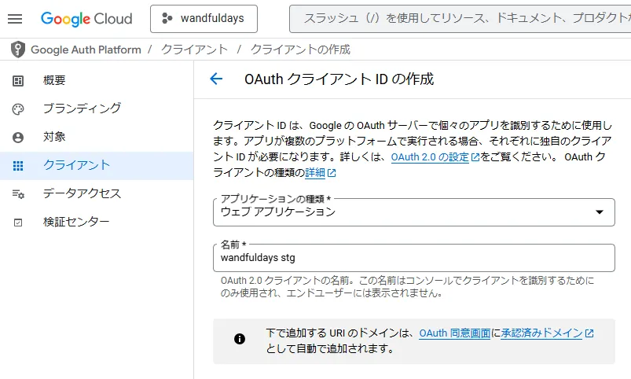Open the Google Auth Platform breadcrumb
This screenshot has height=379, width=631.
86,50
